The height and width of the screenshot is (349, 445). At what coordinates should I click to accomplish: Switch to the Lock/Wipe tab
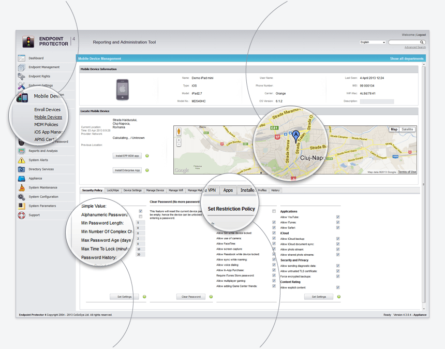113,190
